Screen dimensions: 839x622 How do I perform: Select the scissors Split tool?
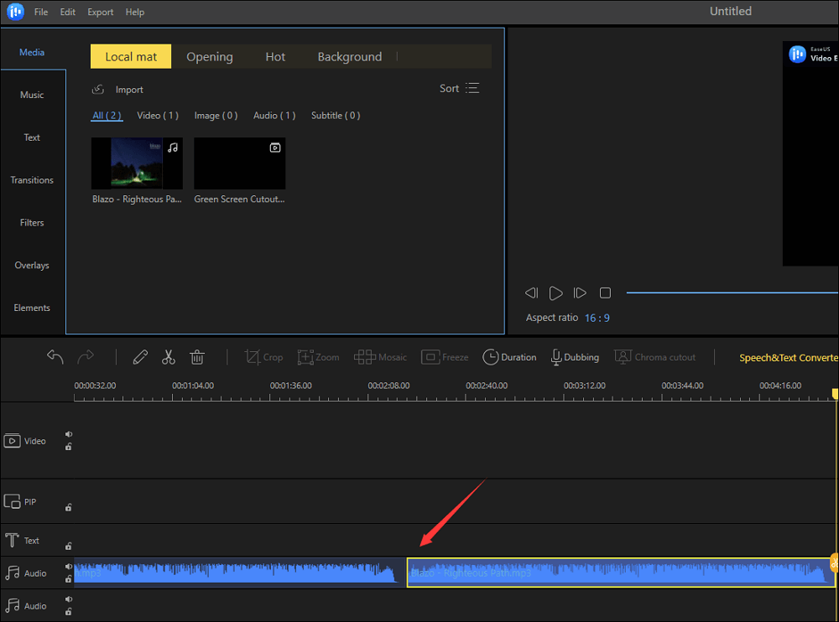click(169, 357)
